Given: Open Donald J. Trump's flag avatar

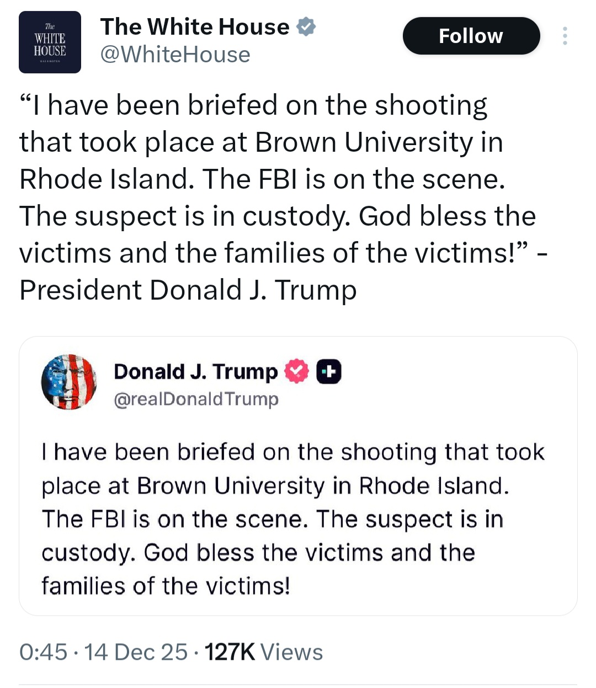Looking at the screenshot, I should [68, 382].
